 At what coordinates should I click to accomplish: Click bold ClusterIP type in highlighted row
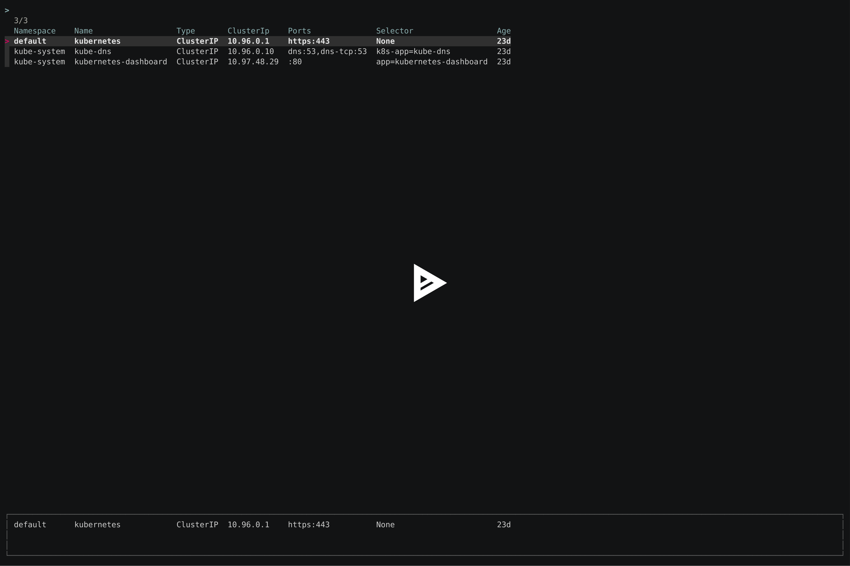[x=197, y=41]
